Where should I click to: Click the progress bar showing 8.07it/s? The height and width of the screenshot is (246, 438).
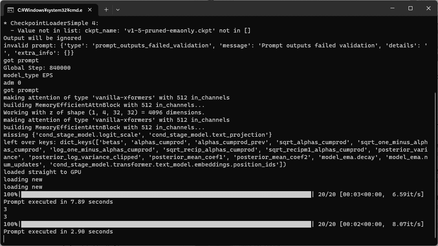coord(166,224)
